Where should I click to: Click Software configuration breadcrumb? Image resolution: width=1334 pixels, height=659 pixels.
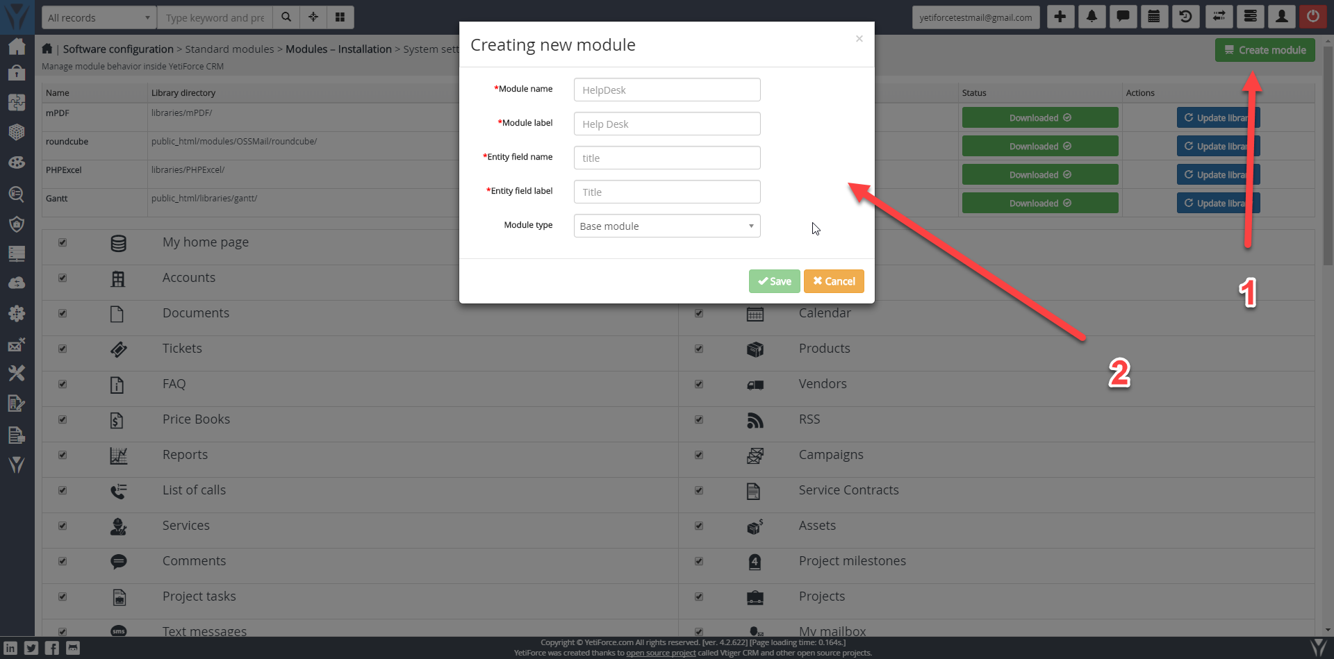click(x=118, y=49)
